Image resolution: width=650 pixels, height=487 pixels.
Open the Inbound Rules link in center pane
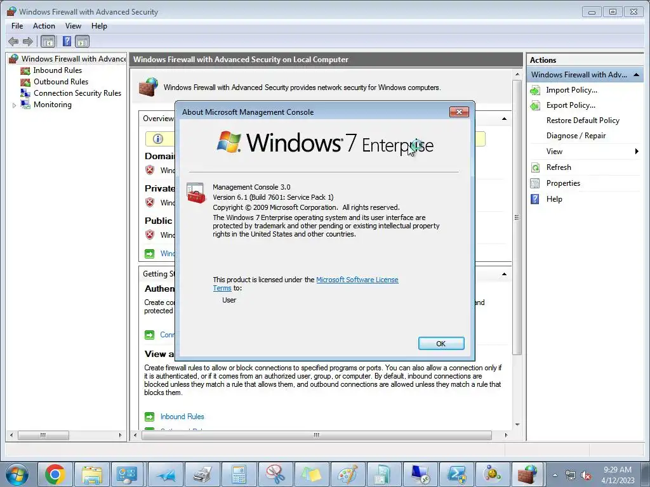[x=182, y=417]
